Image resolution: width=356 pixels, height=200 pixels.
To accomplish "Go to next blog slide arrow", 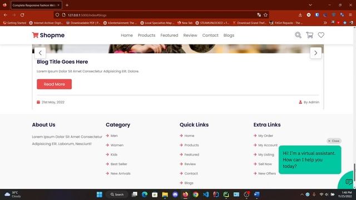I will point(316,53).
